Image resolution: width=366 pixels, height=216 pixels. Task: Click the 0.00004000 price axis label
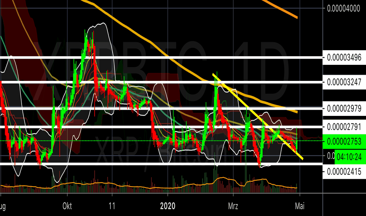tap(344, 9)
